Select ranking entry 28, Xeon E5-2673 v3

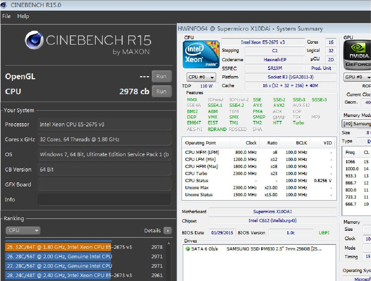click(85, 276)
